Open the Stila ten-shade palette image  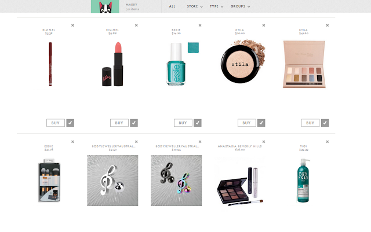click(x=304, y=64)
